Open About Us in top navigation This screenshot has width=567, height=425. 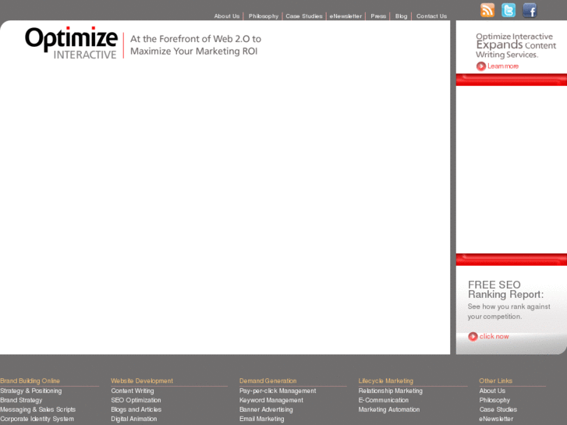pyautogui.click(x=227, y=16)
